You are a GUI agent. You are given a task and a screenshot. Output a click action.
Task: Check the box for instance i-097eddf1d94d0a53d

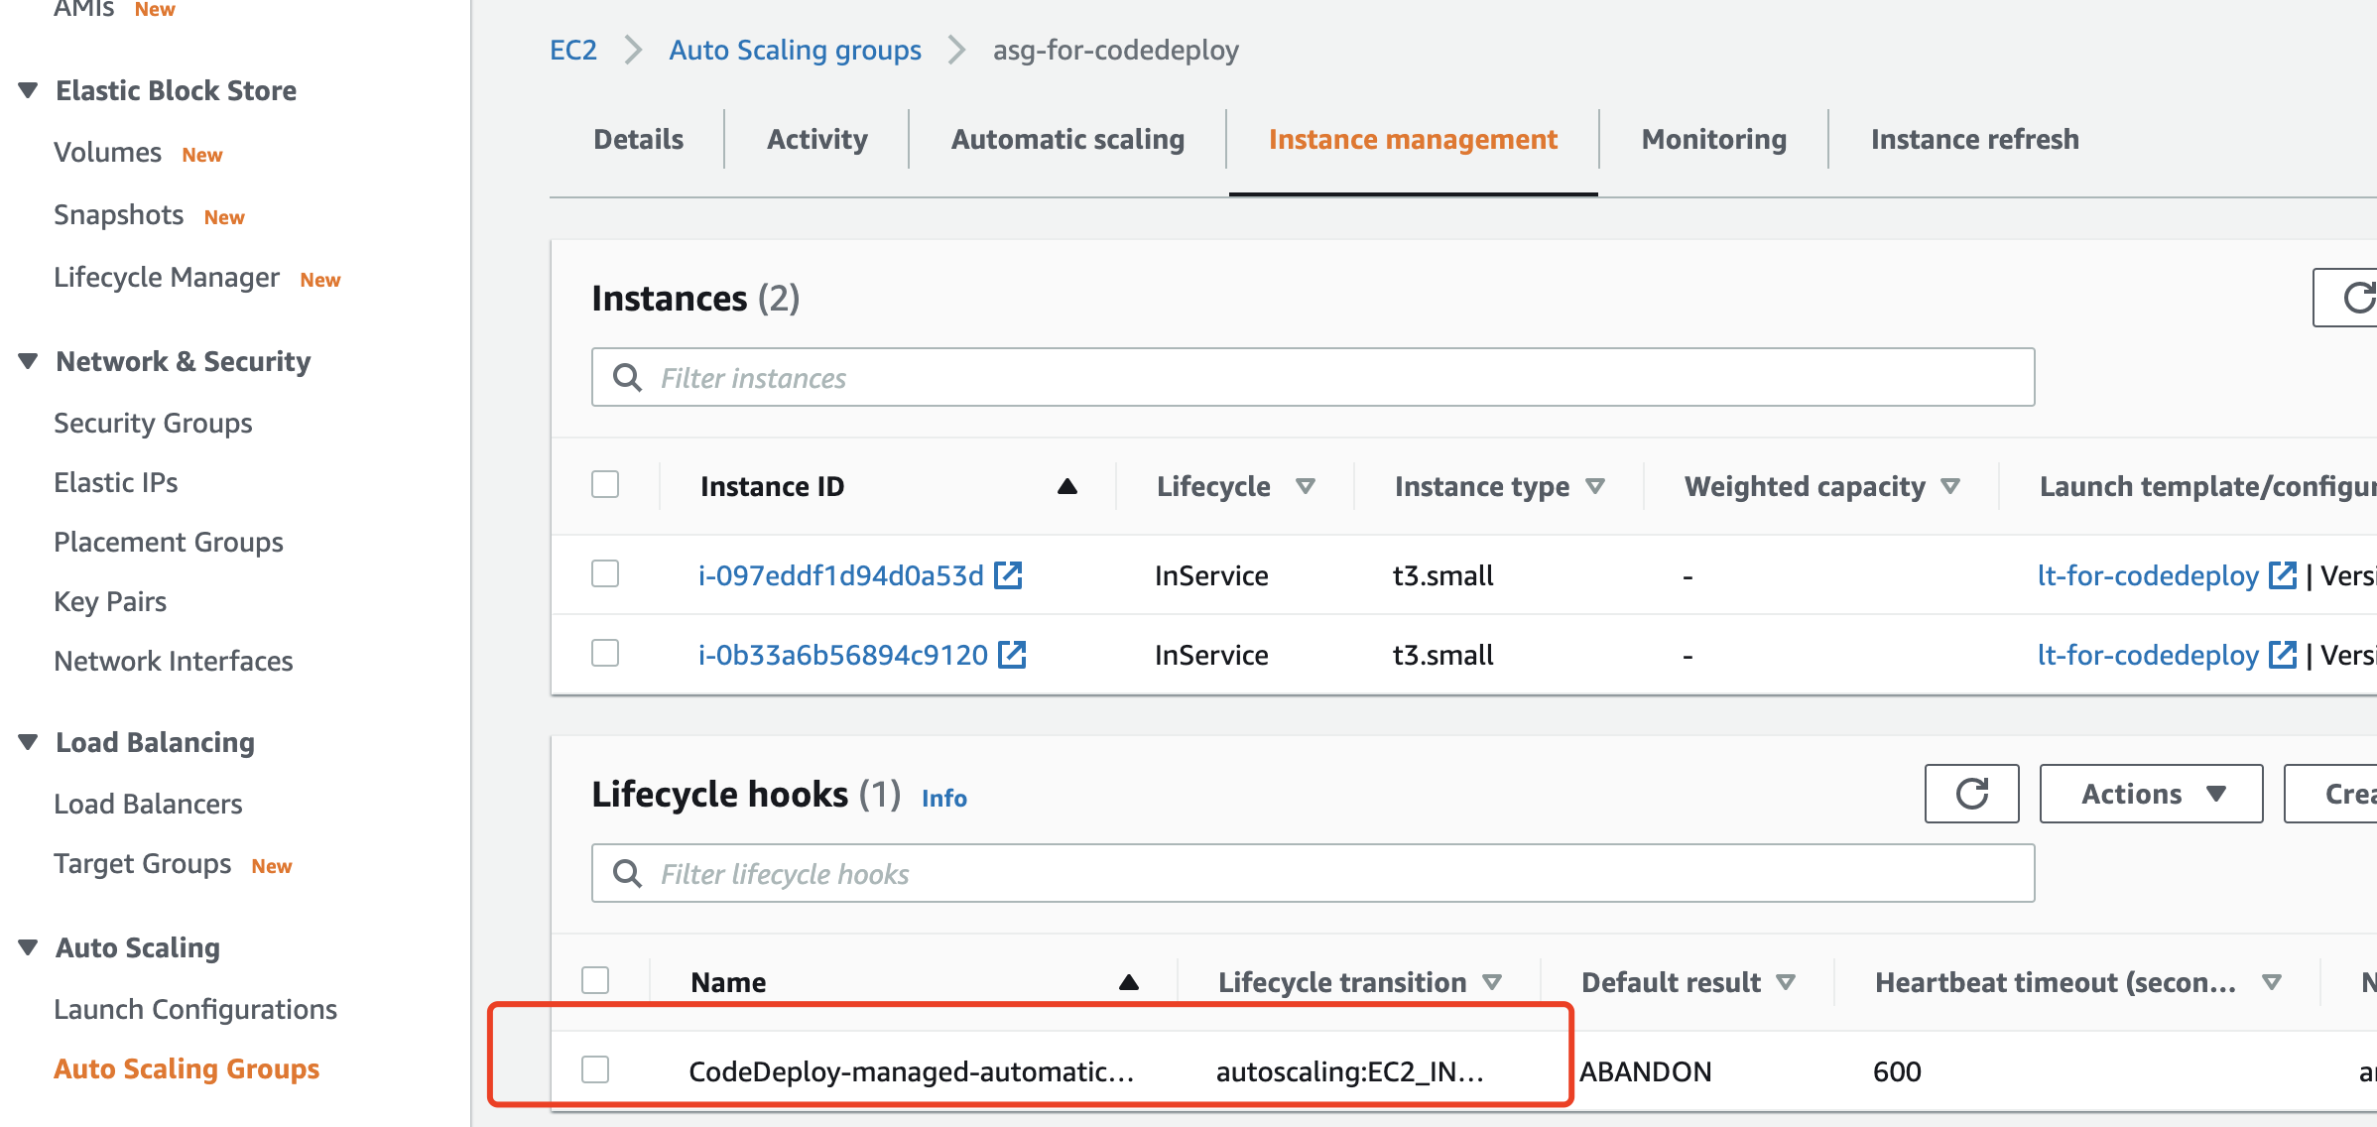point(605,573)
